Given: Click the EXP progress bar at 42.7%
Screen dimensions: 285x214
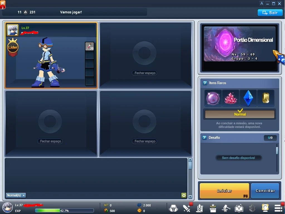Looking at the screenshot, I should click(x=64, y=211).
